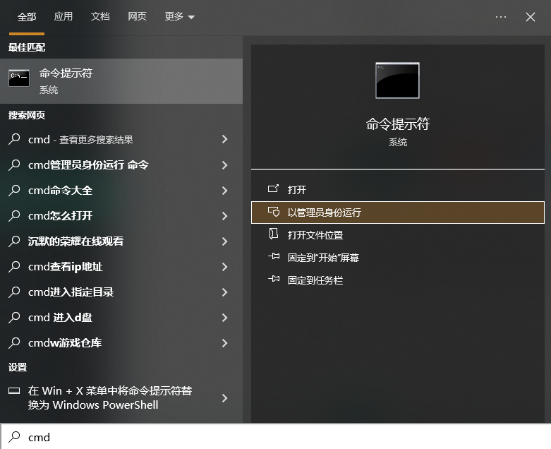This screenshot has height=449, width=551.
Task: Click the Command Prompt icon in best match
Action: (19, 78)
